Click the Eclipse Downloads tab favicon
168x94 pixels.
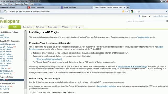point(62,8)
